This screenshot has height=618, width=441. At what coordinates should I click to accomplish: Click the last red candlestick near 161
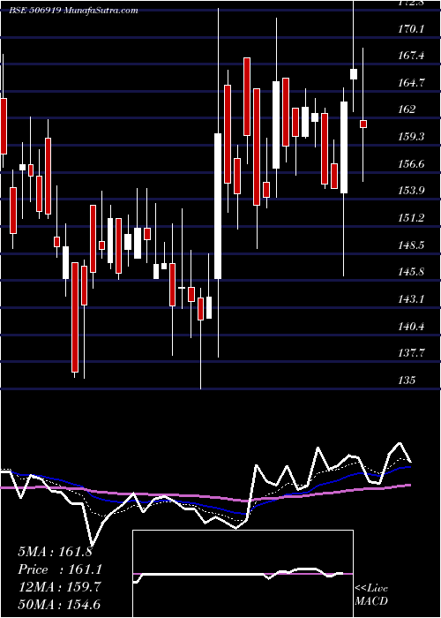pyautogui.click(x=363, y=124)
